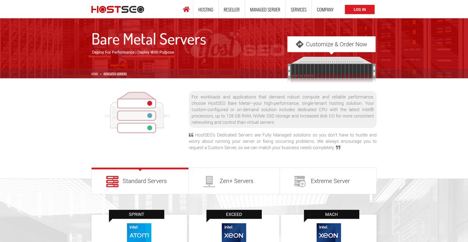Click Customize & Order Now button

point(331,44)
